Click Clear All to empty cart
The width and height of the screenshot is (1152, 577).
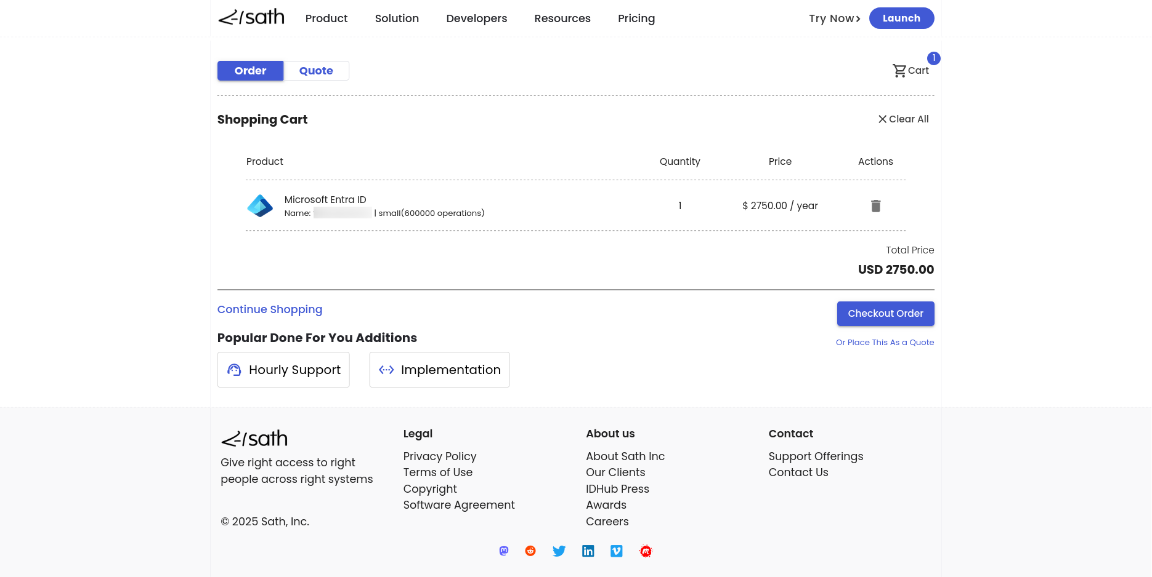903,119
